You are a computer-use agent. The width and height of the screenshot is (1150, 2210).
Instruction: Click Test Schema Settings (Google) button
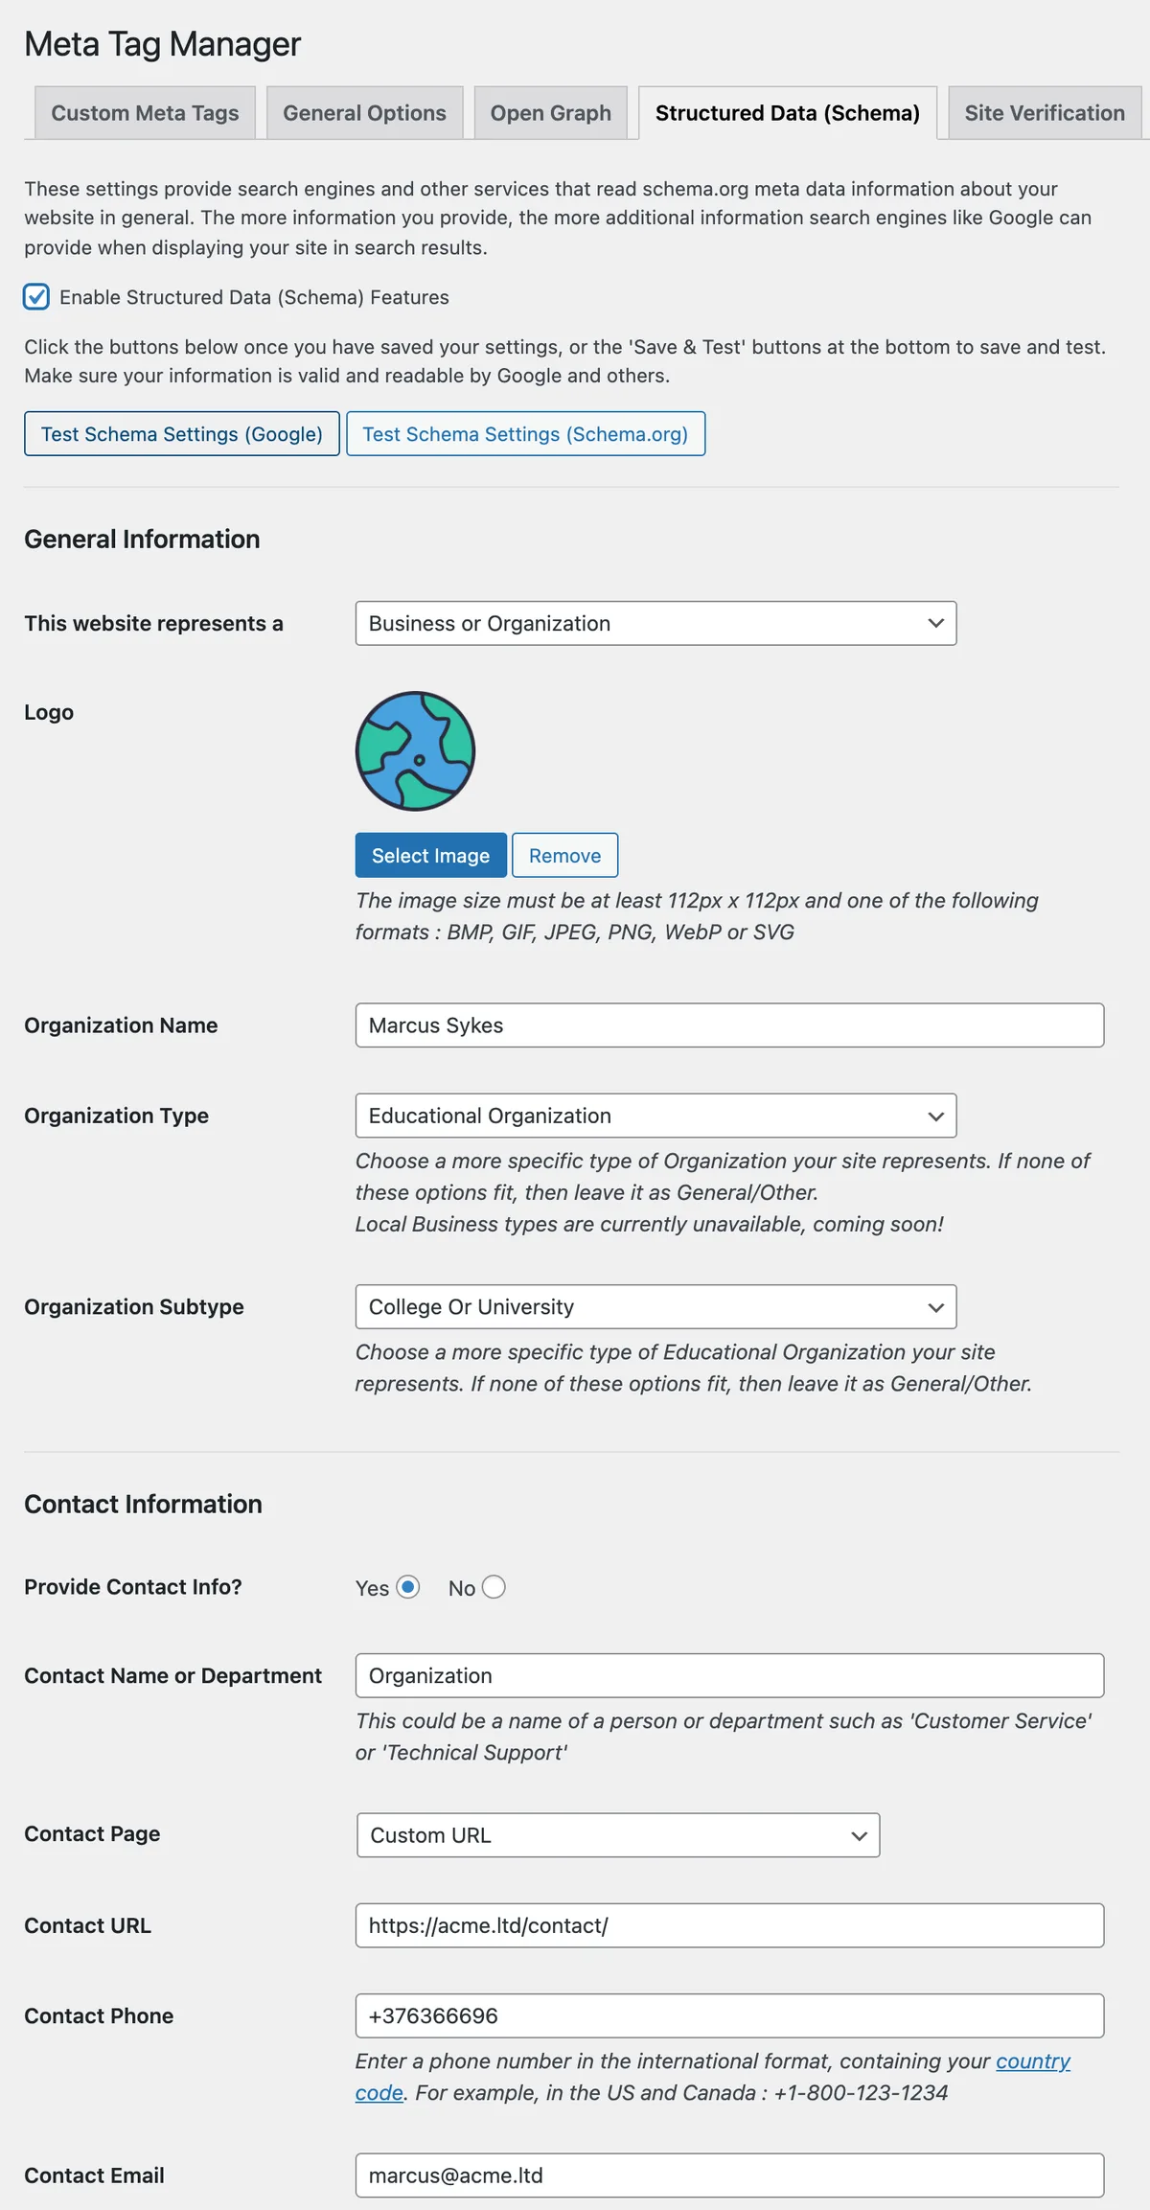pyautogui.click(x=182, y=434)
